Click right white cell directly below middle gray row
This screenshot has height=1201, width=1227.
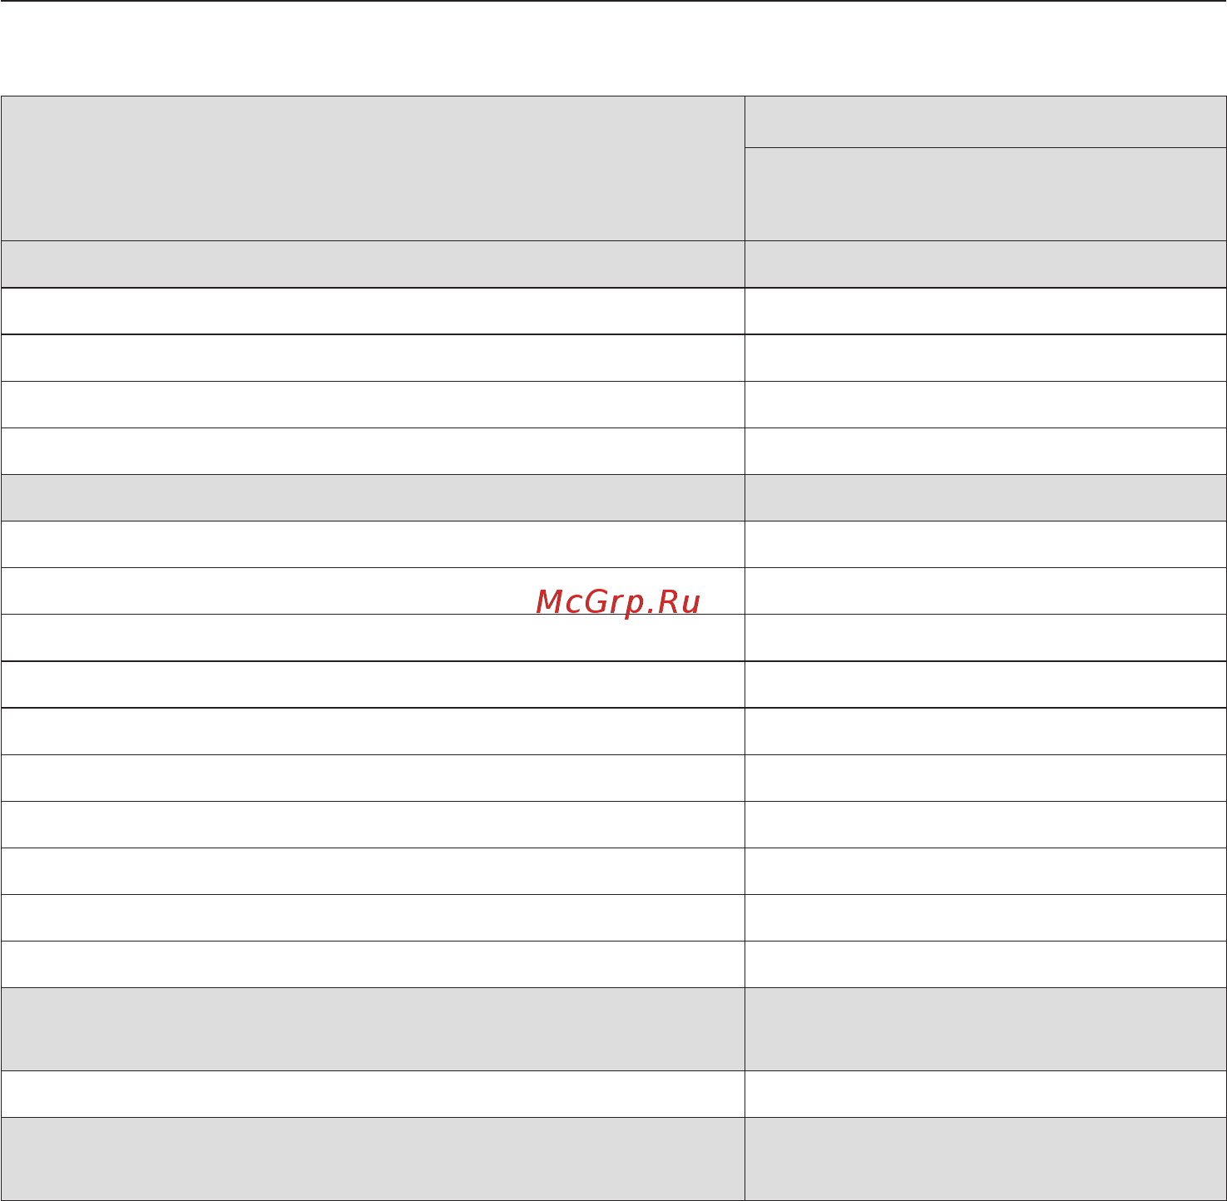986,545
